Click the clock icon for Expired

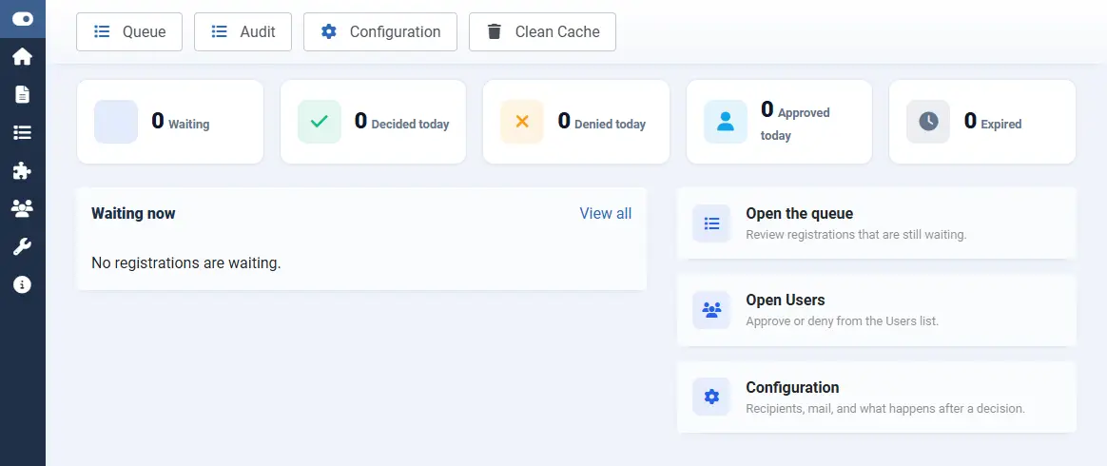click(x=928, y=122)
